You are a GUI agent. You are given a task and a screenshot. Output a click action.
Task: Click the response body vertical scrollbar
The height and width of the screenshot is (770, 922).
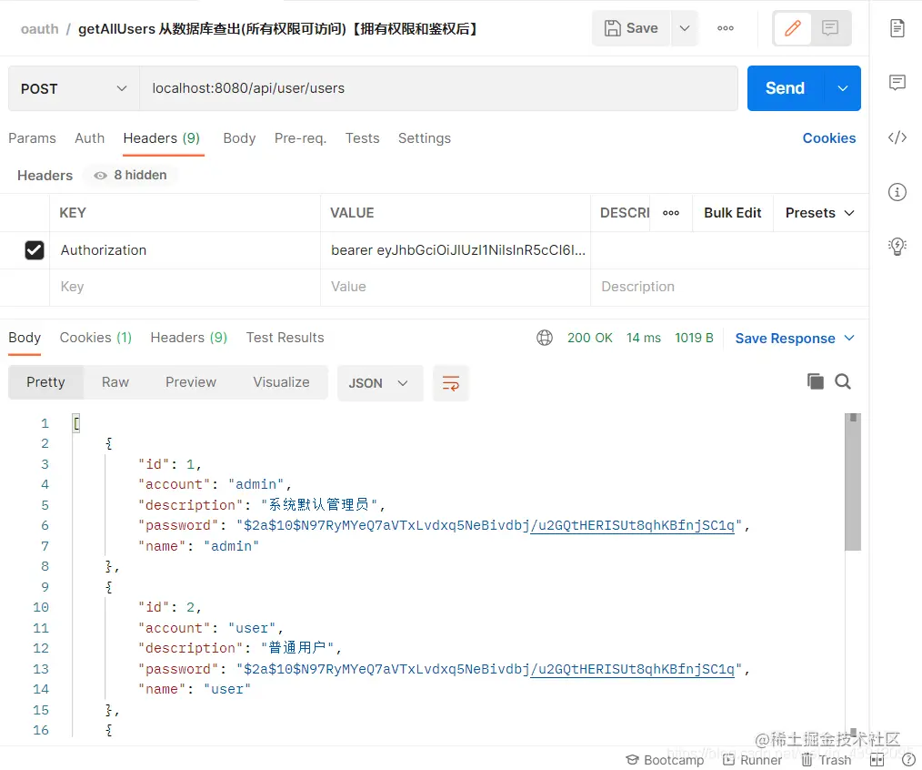(853, 482)
